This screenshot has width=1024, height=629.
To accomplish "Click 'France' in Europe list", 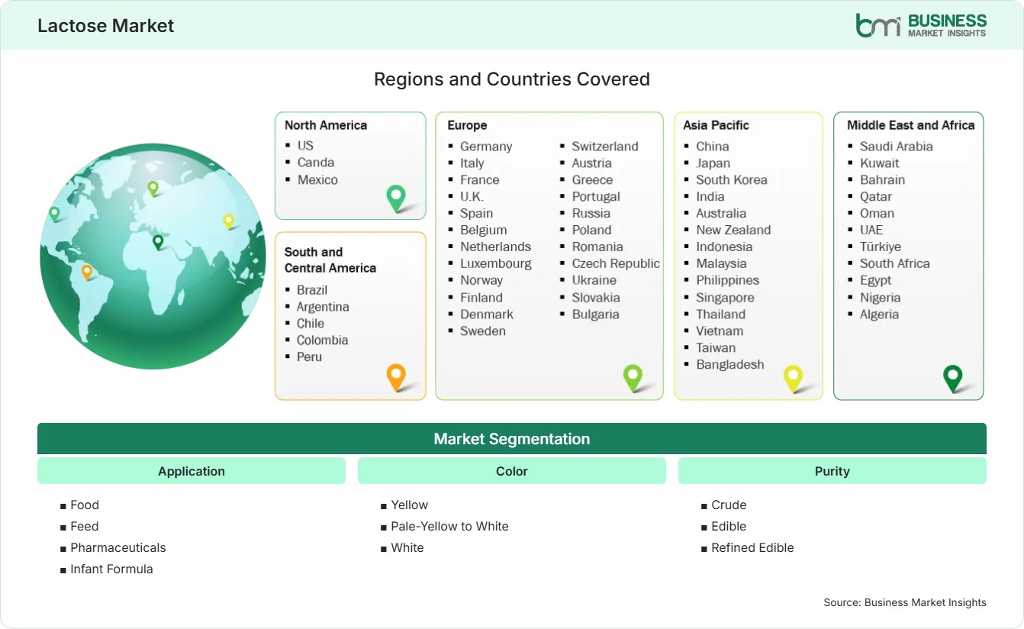I will pos(480,179).
